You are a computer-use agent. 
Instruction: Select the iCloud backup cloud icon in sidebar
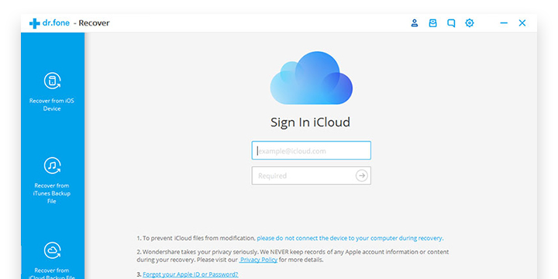[x=53, y=250]
